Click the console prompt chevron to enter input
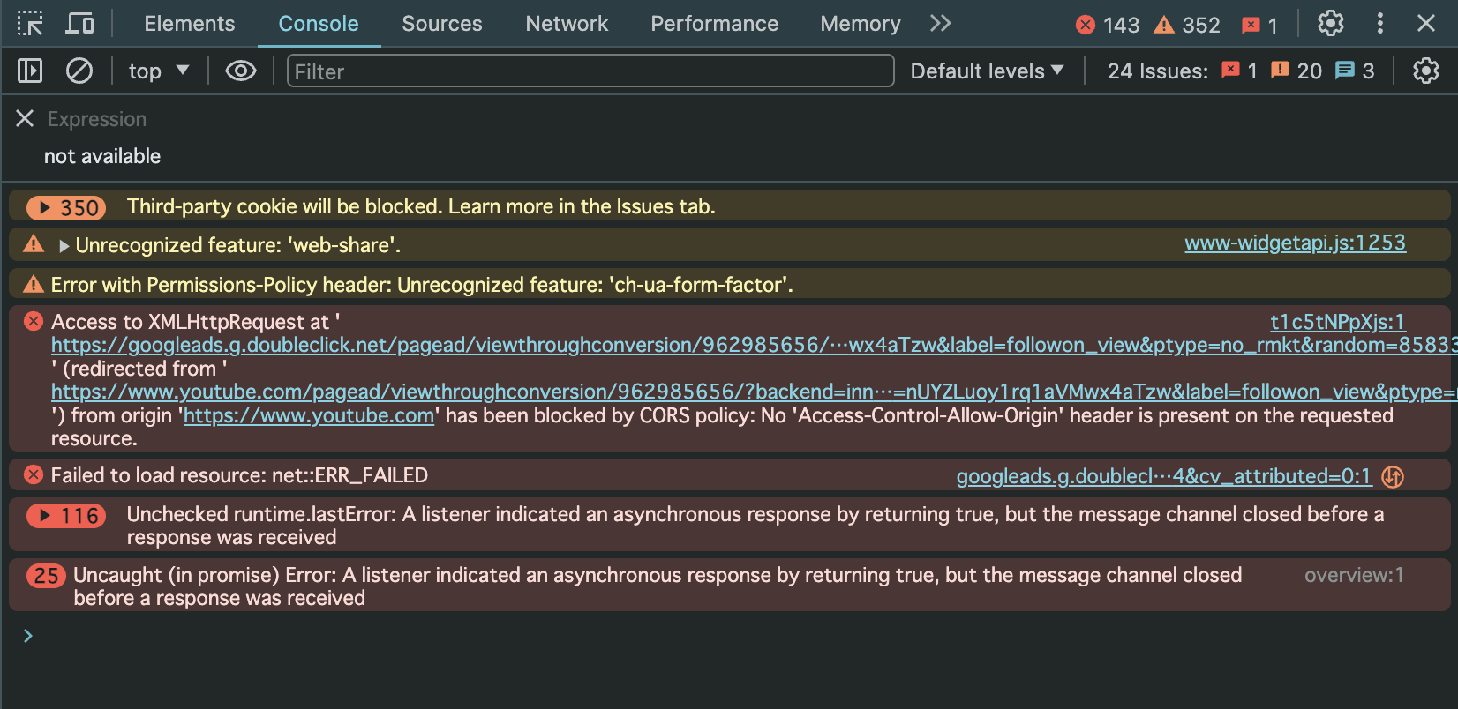Screen dimensions: 1458x709 click(28, 636)
